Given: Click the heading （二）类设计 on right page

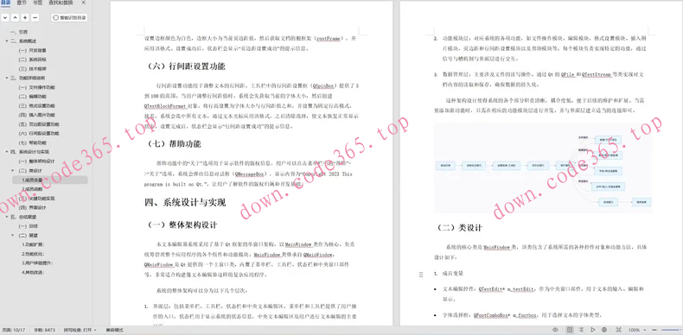Looking at the screenshot, I should (460, 228).
